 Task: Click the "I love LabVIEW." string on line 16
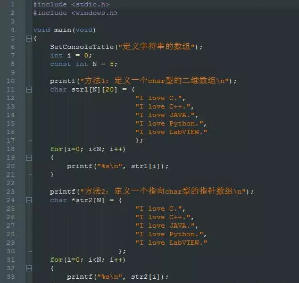tap(171, 132)
